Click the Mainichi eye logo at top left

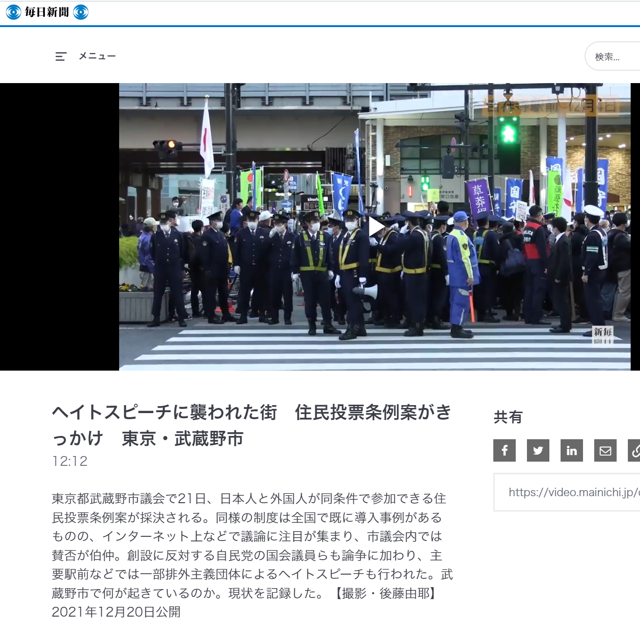click(x=13, y=12)
